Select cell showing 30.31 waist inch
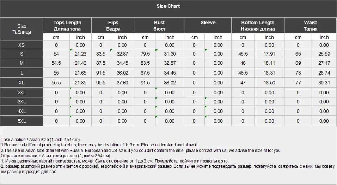 [x=324, y=83]
